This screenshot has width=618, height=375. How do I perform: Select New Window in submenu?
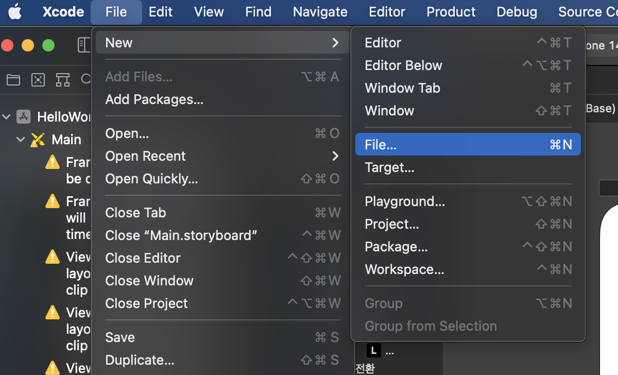(x=468, y=111)
